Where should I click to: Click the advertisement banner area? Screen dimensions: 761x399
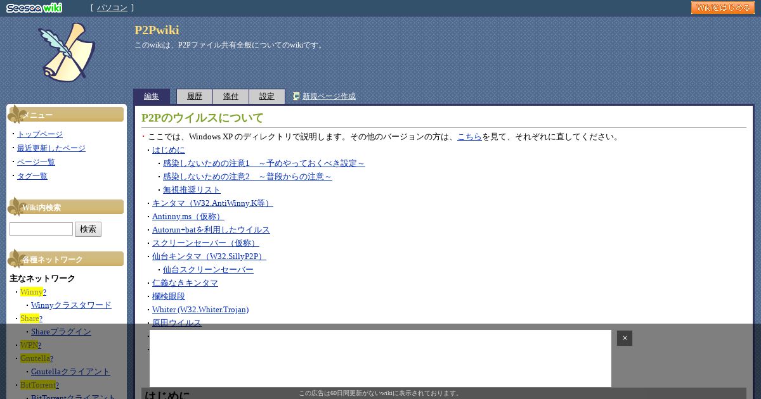coord(380,358)
